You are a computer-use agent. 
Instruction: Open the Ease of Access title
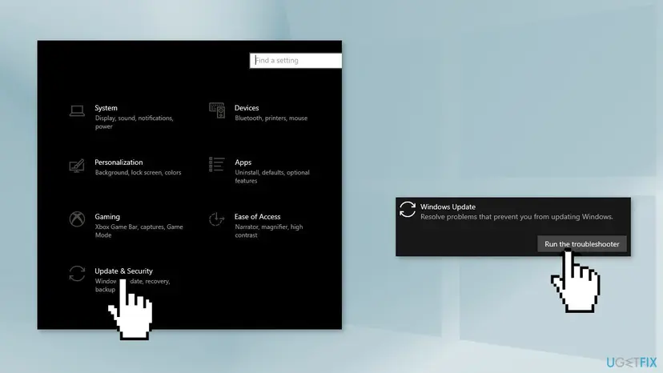pos(258,217)
